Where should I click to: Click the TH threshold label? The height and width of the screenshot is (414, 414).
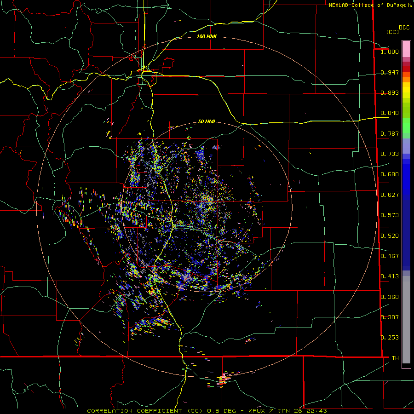[395, 358]
